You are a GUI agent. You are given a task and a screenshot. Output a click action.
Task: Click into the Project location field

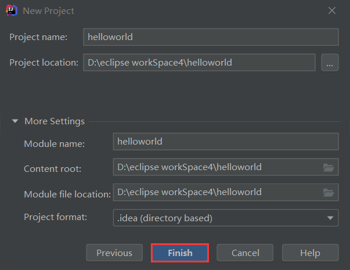(x=199, y=63)
